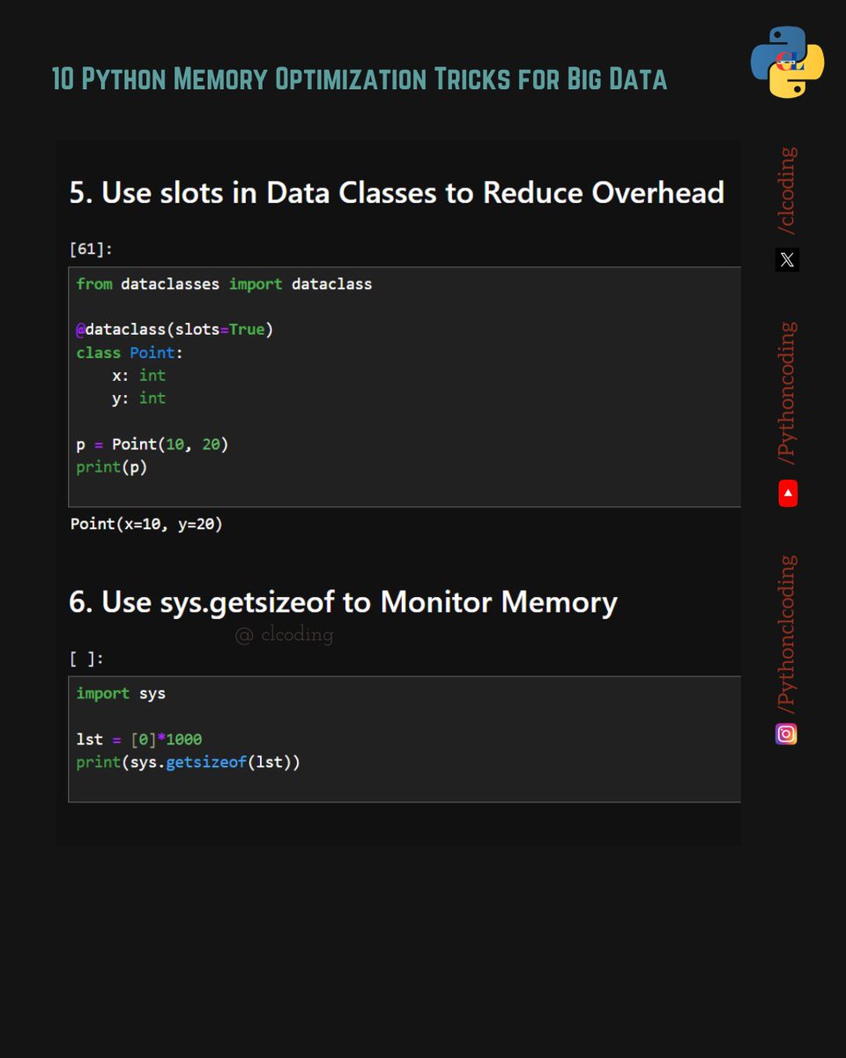846x1058 pixels.
Task: Select the white X glyph inside the black square
Action: [x=786, y=260]
